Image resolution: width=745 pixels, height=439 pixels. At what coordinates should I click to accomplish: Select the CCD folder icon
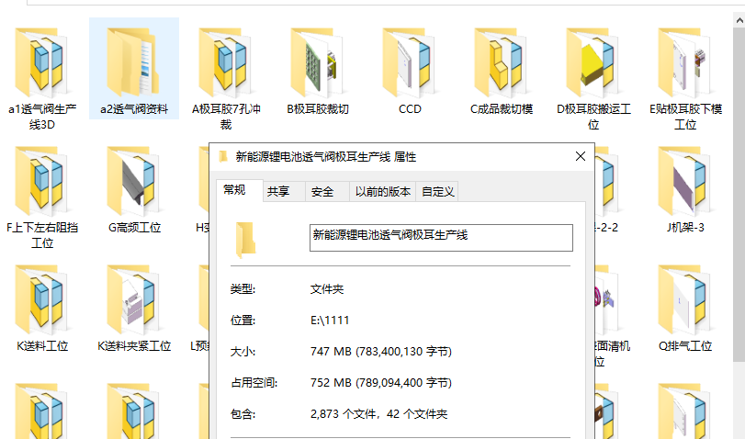[410, 62]
